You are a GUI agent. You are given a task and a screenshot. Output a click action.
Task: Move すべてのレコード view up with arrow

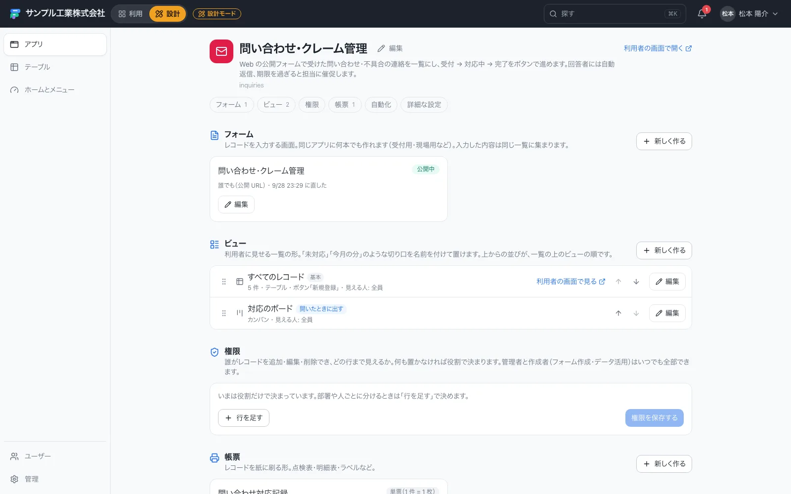click(618, 282)
